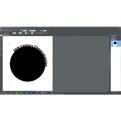
Task: Click the red X Delete icon
Action: tap(13, 31)
